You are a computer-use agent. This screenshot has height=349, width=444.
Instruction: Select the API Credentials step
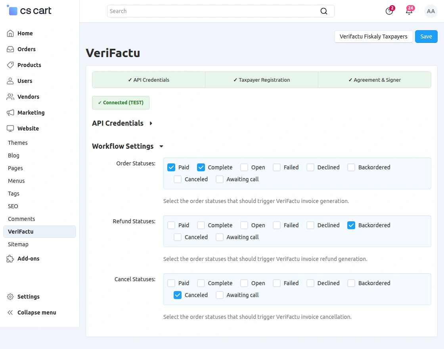pyautogui.click(x=149, y=80)
